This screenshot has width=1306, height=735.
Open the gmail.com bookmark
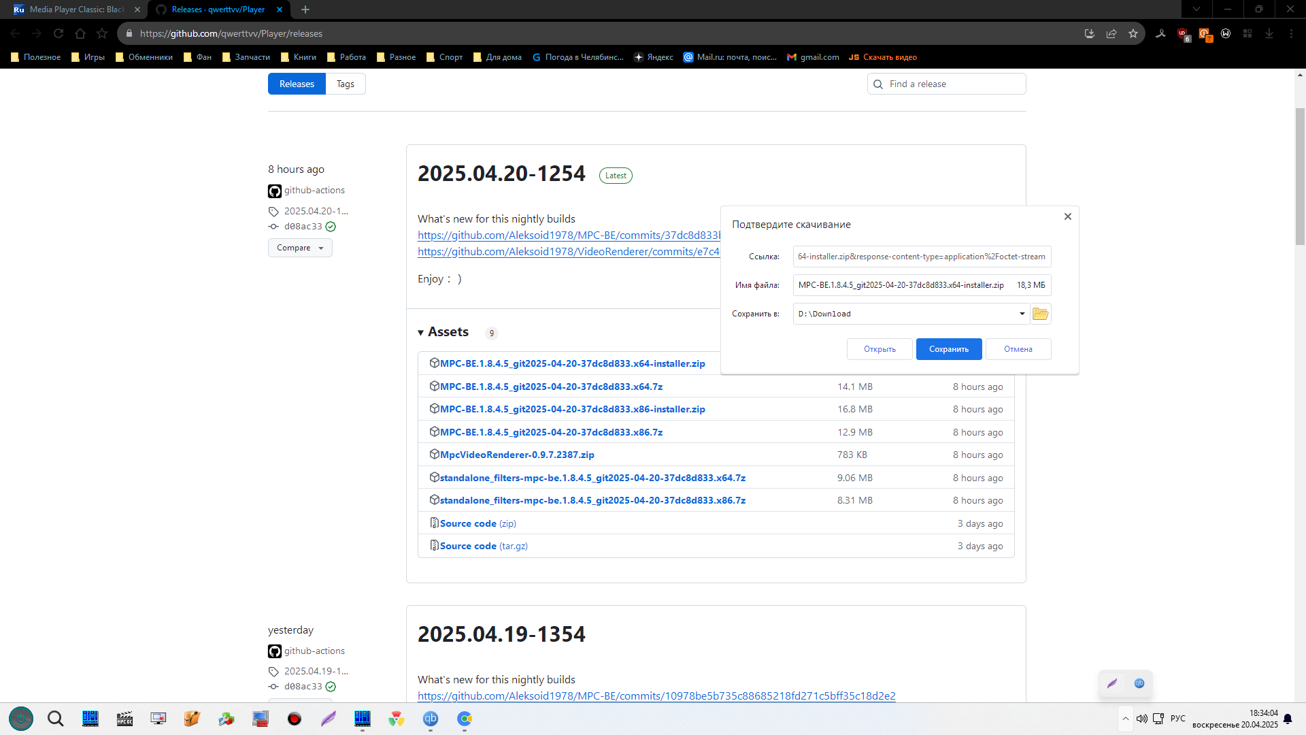pos(813,57)
